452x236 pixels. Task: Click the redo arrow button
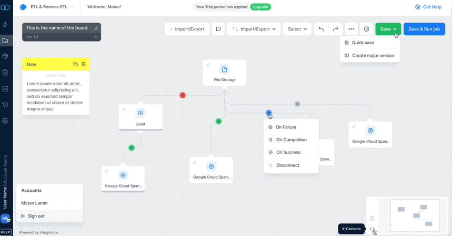335,29
